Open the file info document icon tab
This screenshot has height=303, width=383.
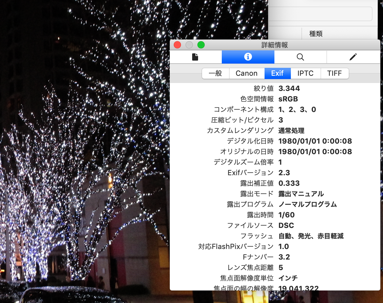coord(195,57)
